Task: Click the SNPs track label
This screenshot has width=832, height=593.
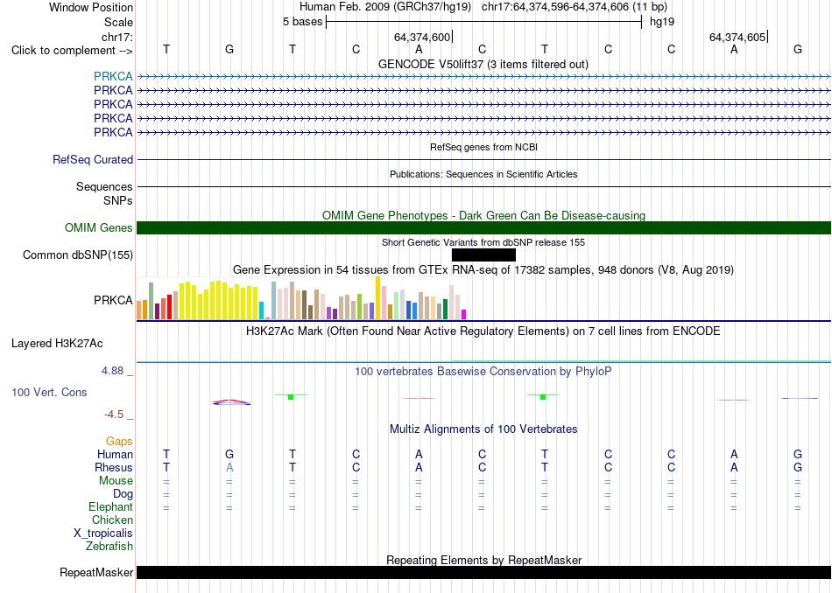Action: (118, 201)
